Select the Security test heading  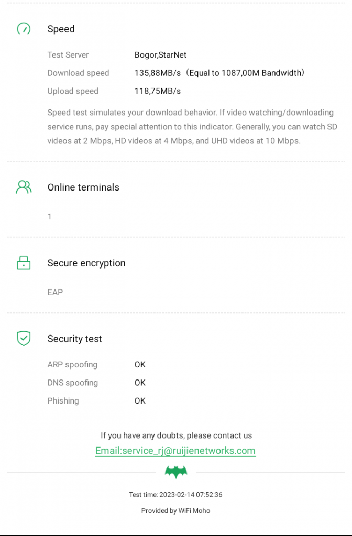(74, 339)
